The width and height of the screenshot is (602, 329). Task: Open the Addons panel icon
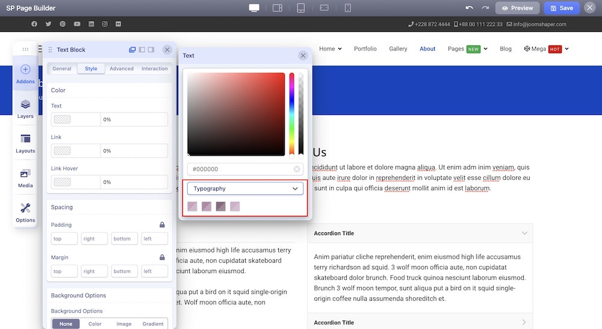pyautogui.click(x=25, y=73)
